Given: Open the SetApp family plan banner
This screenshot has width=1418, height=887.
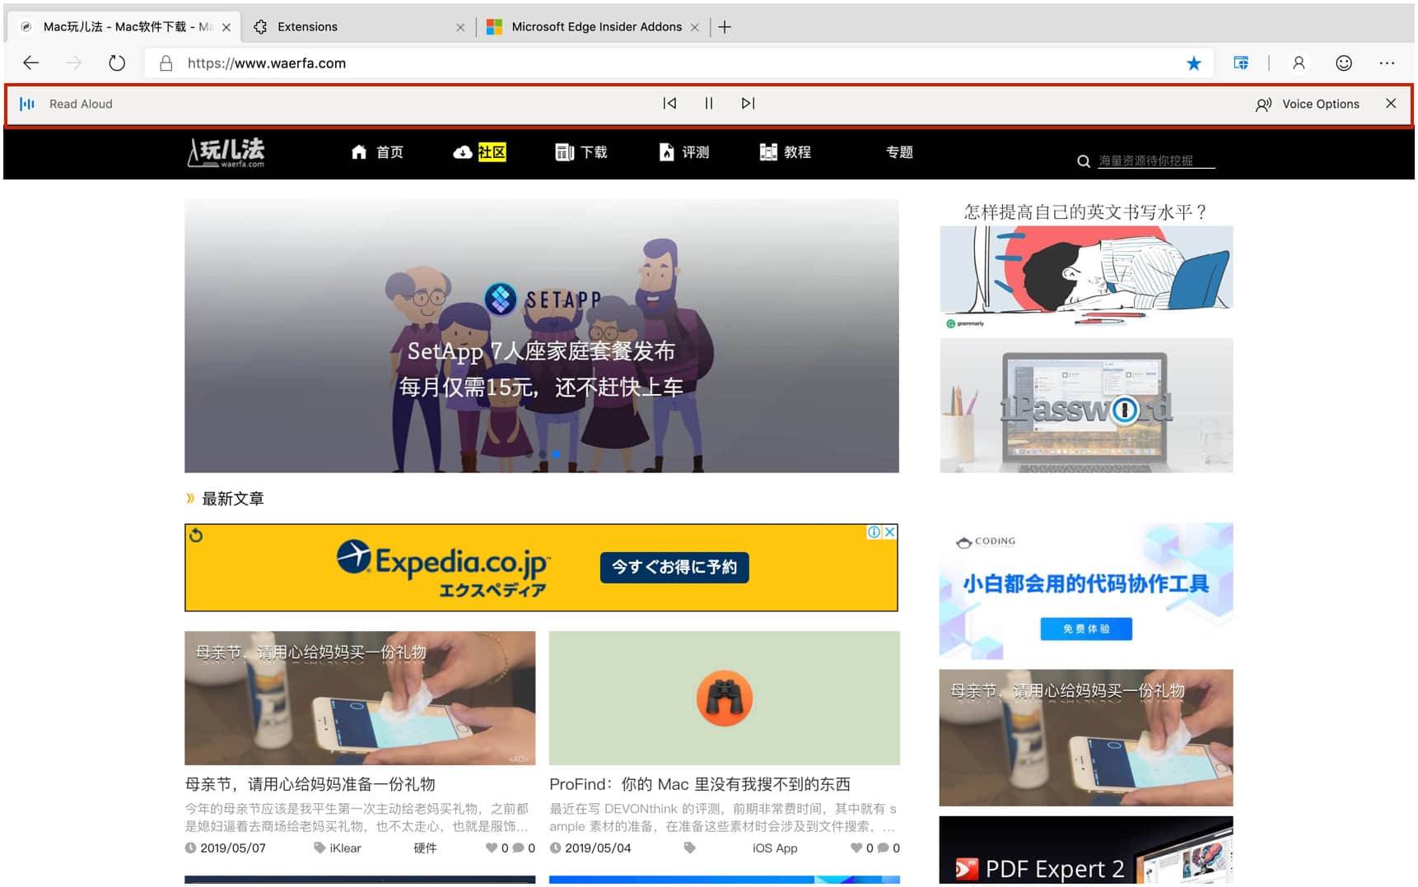Looking at the screenshot, I should pyautogui.click(x=542, y=336).
